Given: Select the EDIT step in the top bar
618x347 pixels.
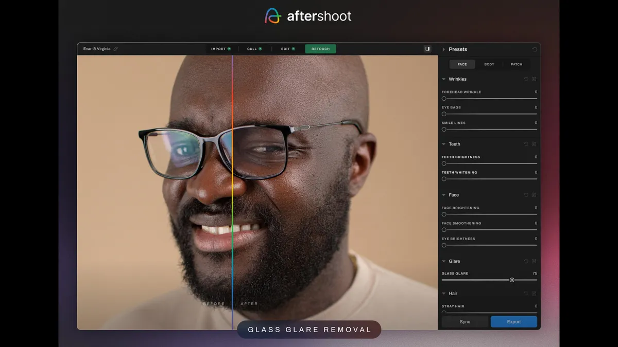Looking at the screenshot, I should point(287,48).
